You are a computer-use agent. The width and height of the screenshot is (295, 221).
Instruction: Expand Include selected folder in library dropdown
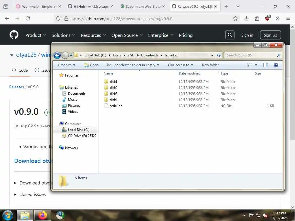click(x=133, y=65)
